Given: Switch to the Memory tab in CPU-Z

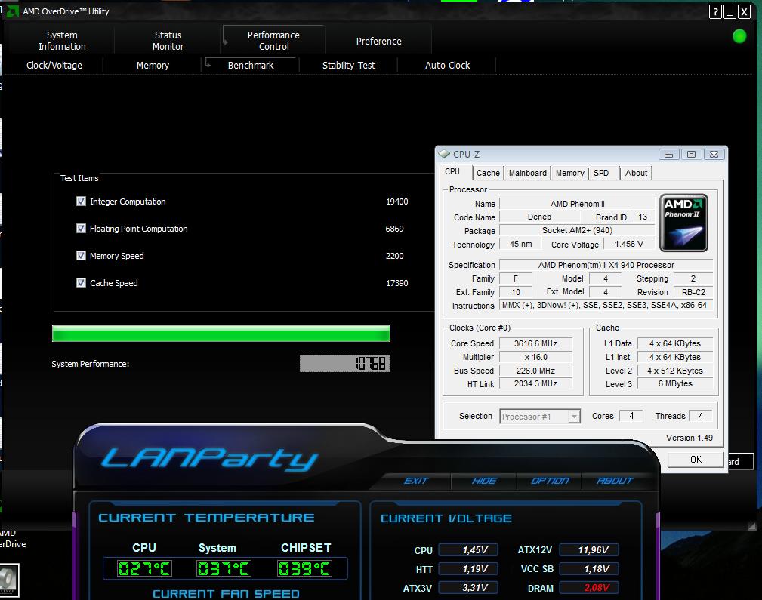Looking at the screenshot, I should coord(570,173).
